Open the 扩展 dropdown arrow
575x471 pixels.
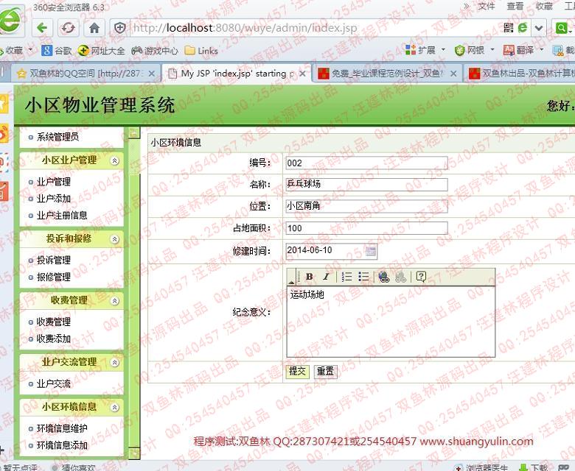[x=443, y=49]
